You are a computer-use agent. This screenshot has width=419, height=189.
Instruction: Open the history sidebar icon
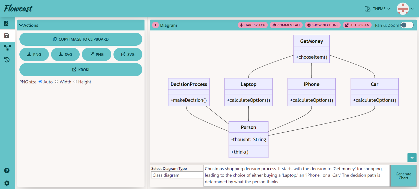(x=7, y=60)
